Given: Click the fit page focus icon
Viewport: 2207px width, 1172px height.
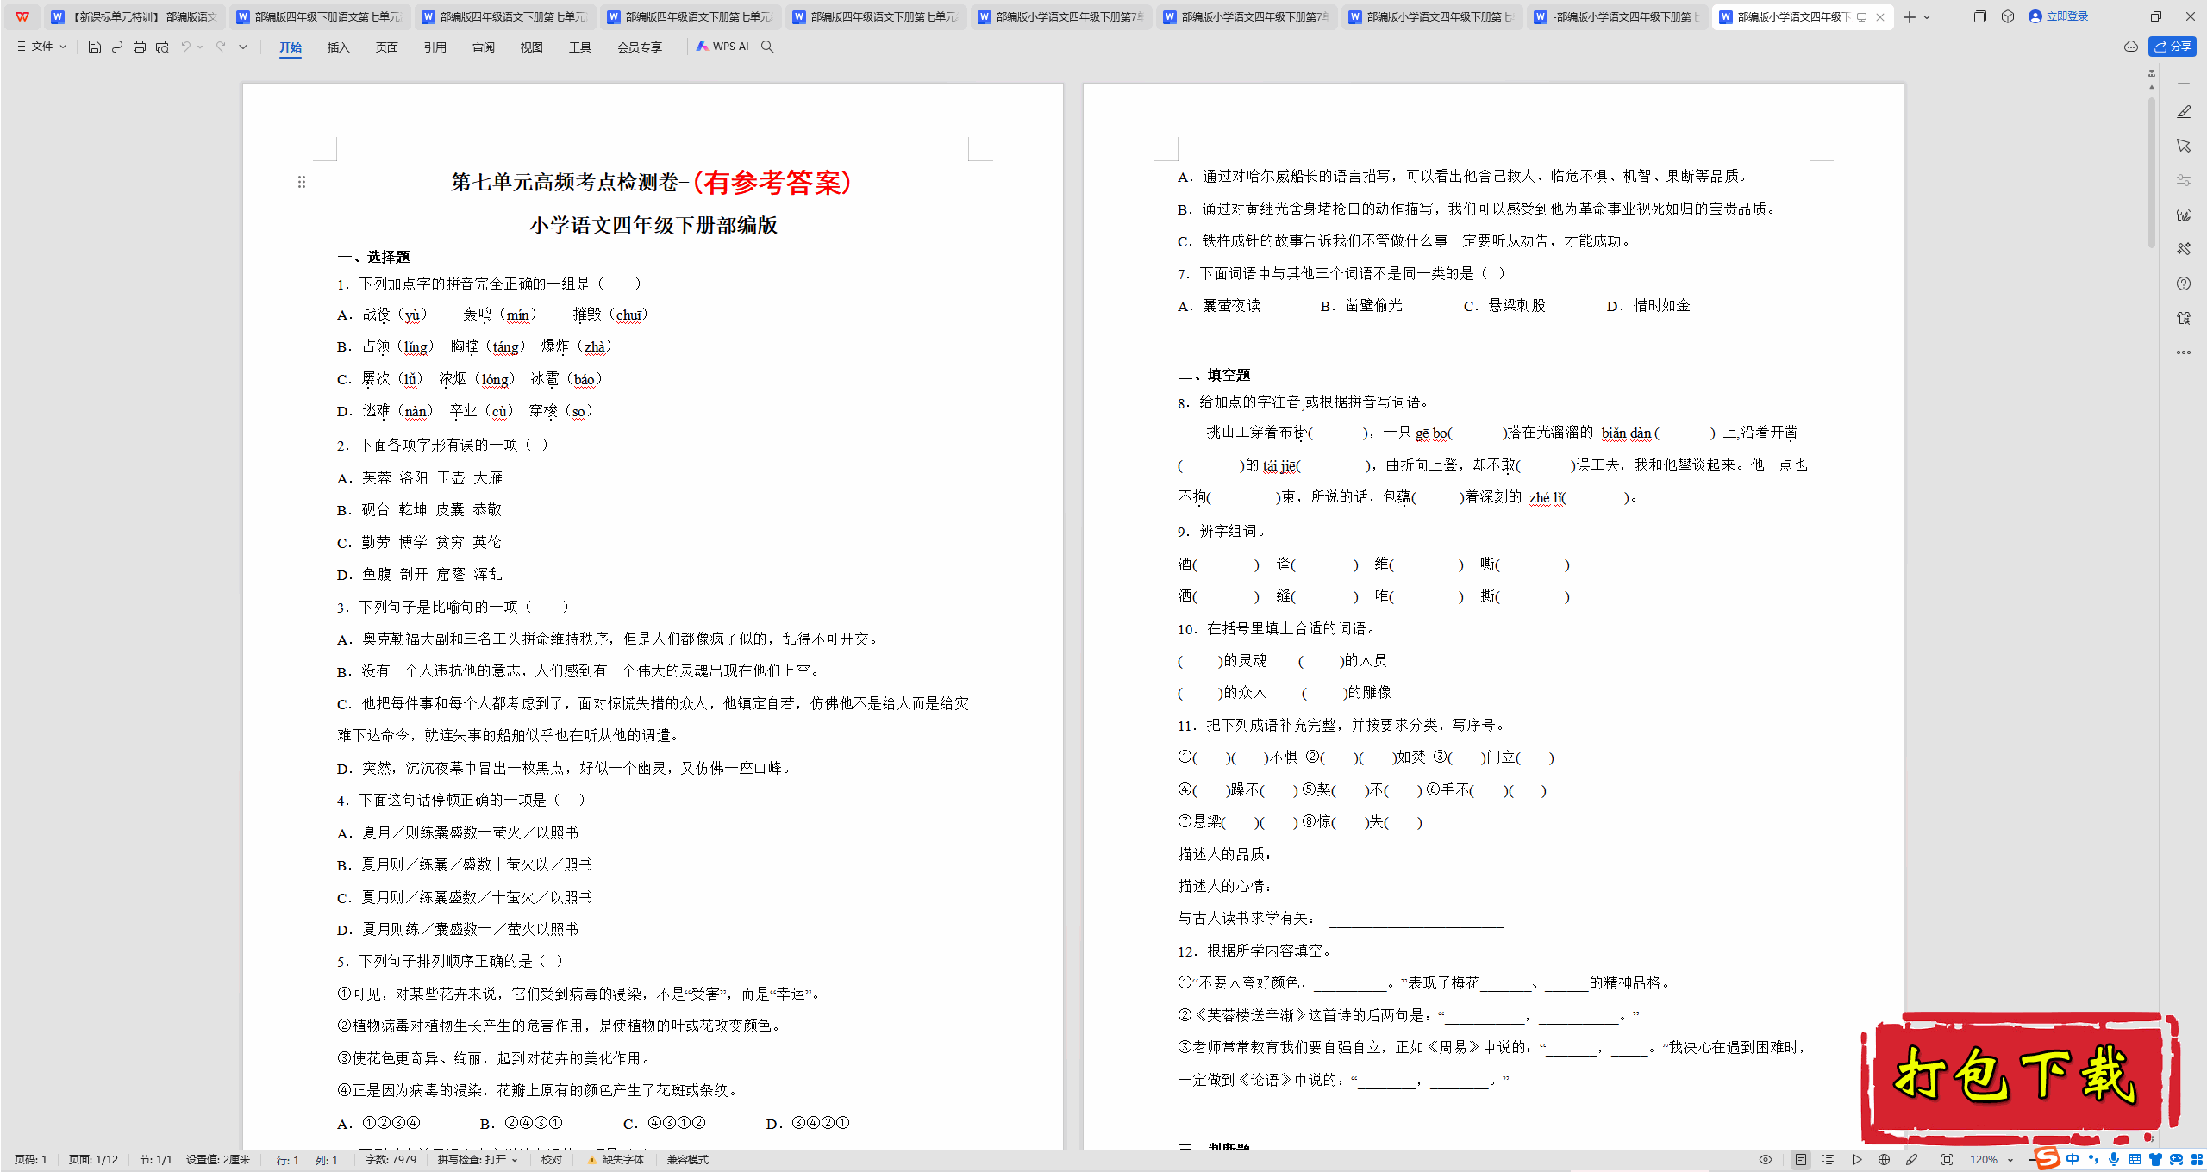Looking at the screenshot, I should pos(1947,1160).
